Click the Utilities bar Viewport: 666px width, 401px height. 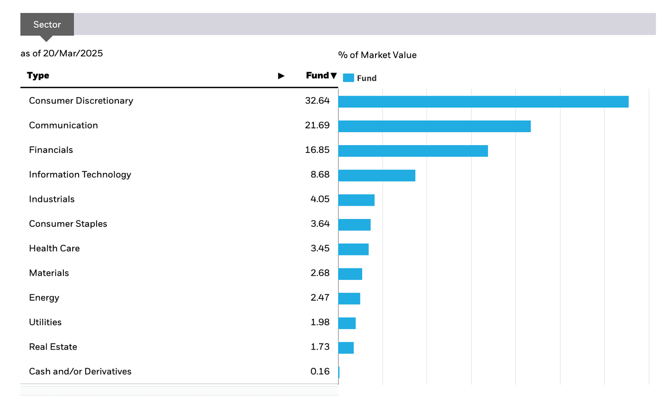347,323
